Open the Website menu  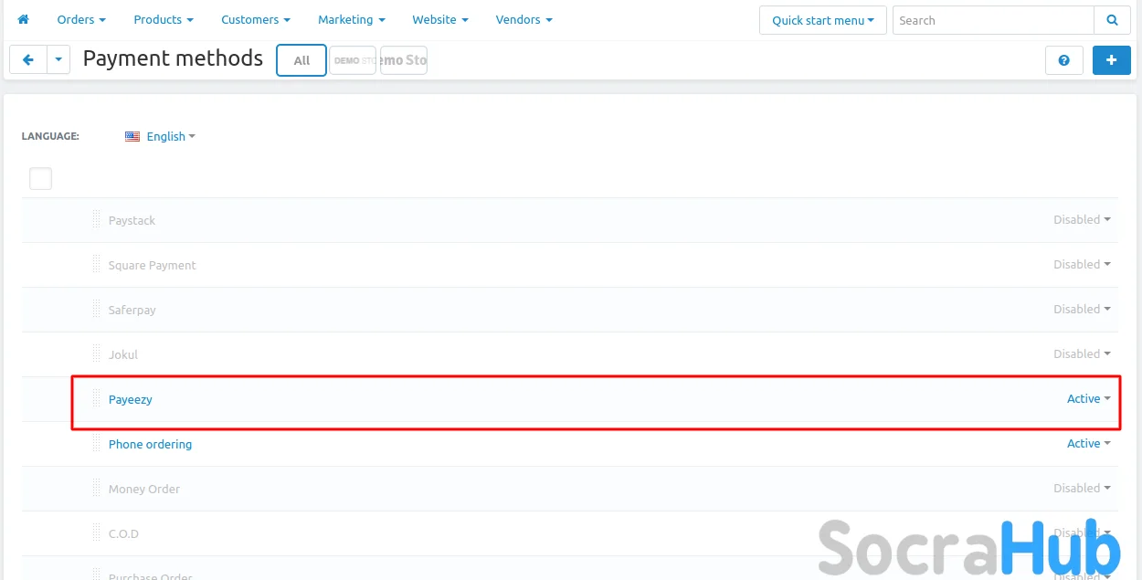(x=440, y=19)
